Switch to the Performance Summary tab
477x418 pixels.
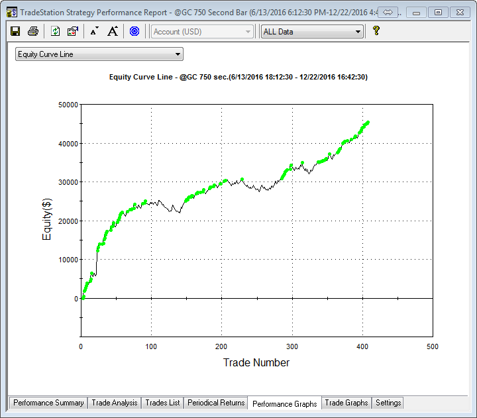(x=48, y=403)
